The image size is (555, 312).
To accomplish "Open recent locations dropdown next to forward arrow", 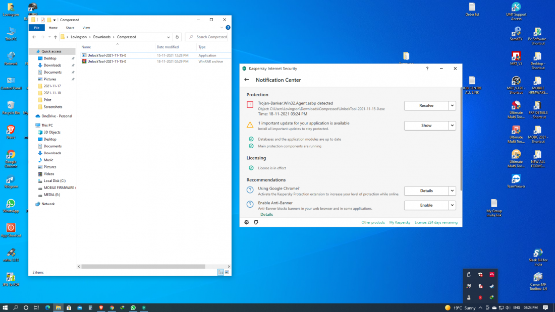I will coord(49,37).
